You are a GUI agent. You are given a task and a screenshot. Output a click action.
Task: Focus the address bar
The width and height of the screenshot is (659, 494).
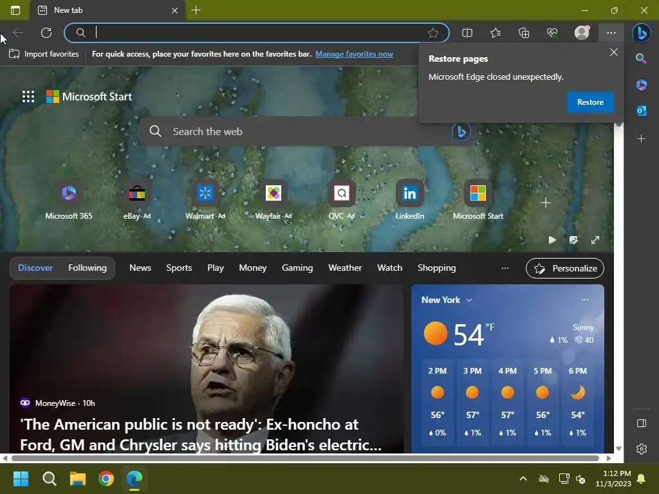[x=256, y=33]
